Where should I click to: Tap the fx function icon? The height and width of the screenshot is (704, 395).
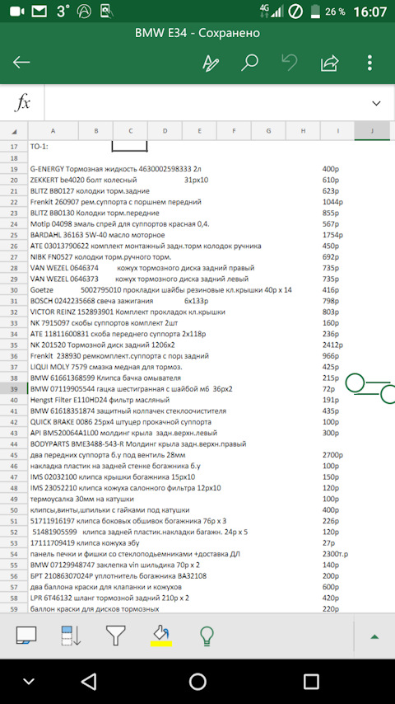pos(22,103)
